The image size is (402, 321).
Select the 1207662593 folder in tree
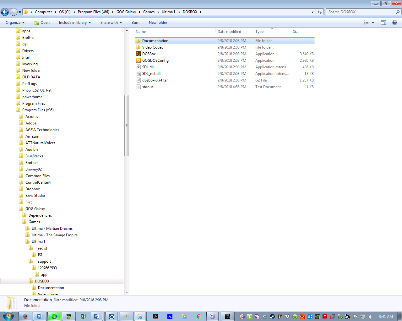(x=47, y=268)
